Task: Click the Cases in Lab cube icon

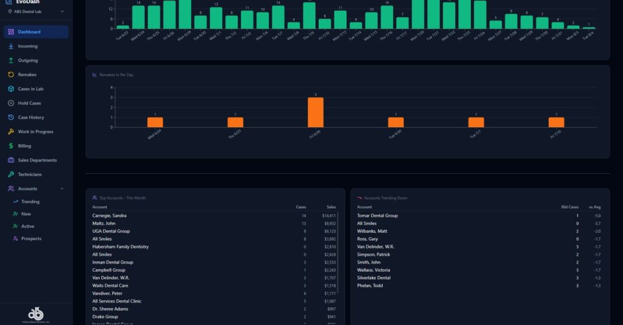Action: point(11,89)
